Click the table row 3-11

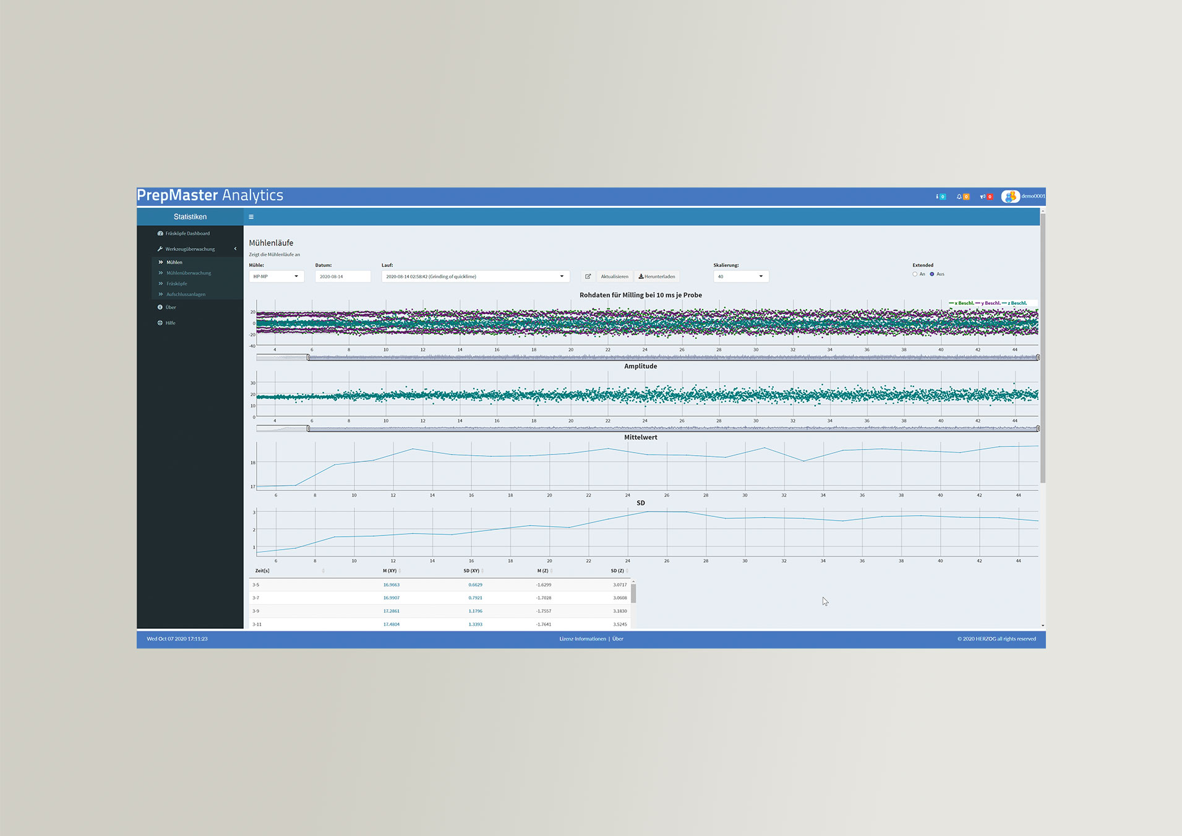tap(440, 624)
